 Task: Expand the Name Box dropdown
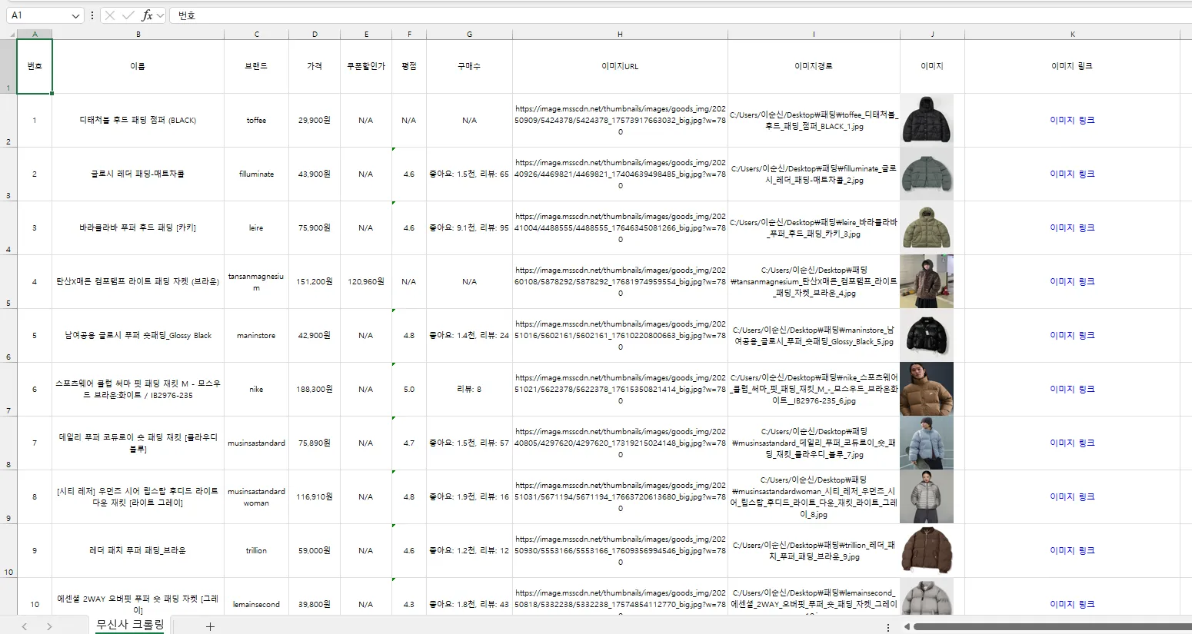(x=75, y=15)
